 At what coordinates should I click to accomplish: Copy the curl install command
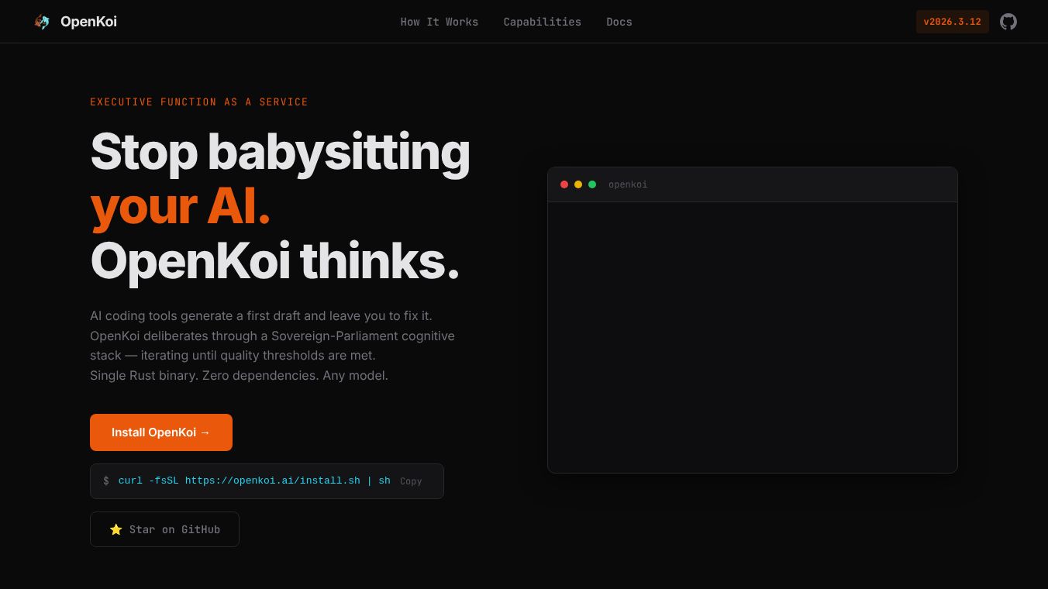point(411,481)
